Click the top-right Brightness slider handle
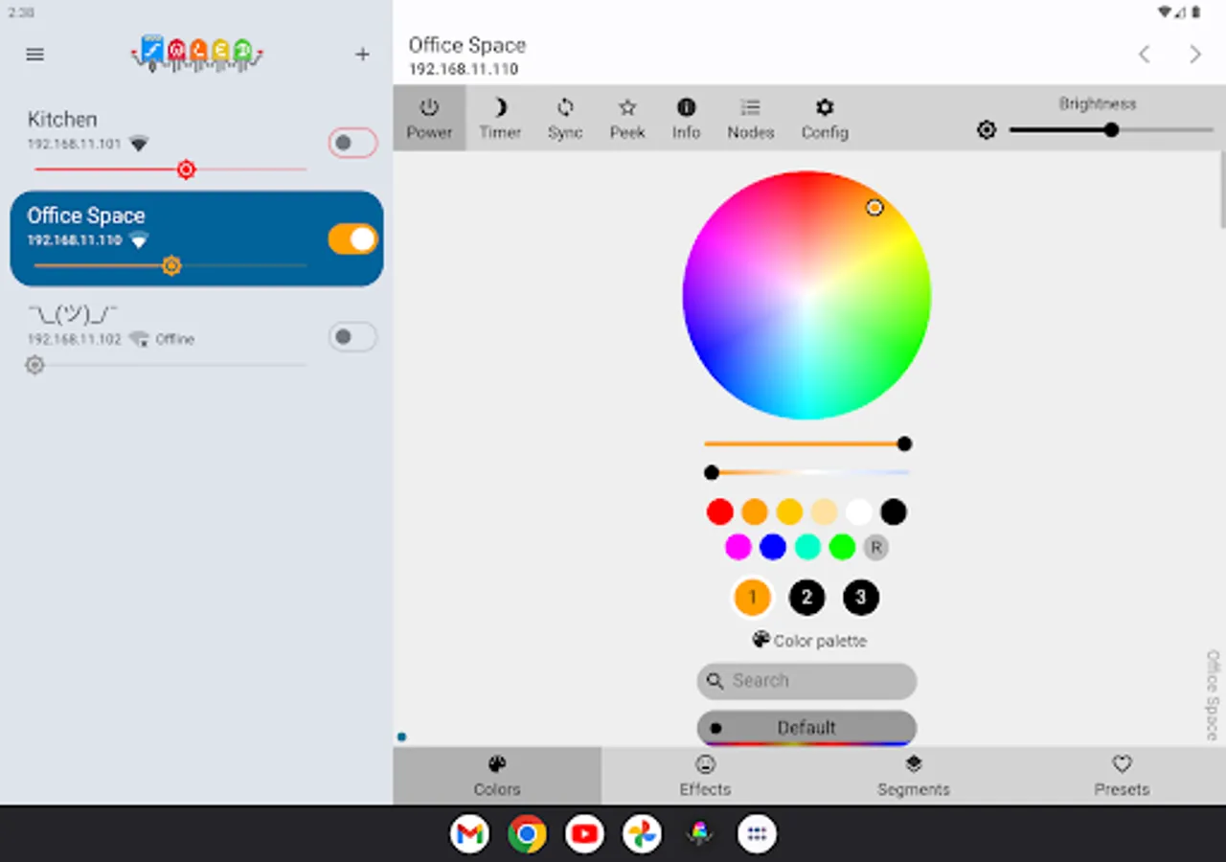Image resolution: width=1226 pixels, height=862 pixels. click(x=1111, y=129)
